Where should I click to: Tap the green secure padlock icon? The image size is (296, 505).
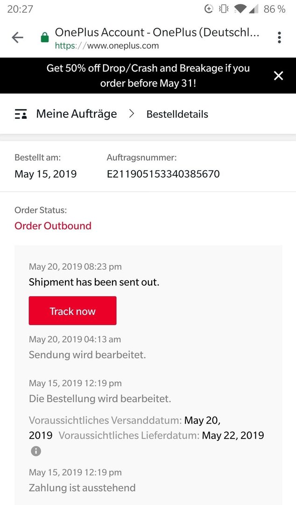click(x=45, y=37)
